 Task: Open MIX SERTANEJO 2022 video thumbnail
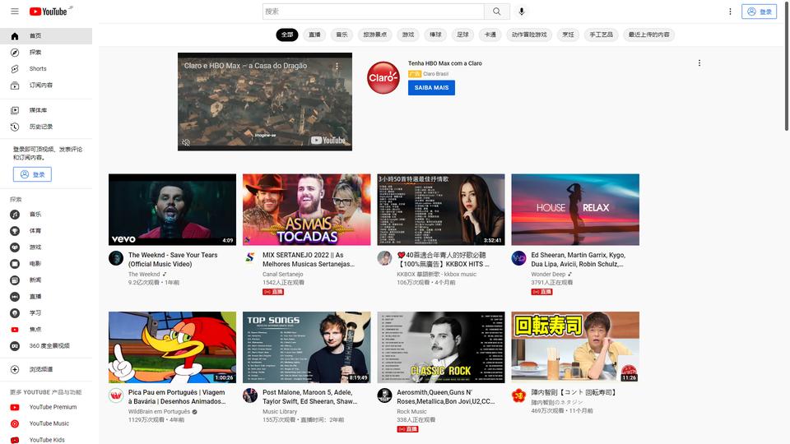click(306, 210)
